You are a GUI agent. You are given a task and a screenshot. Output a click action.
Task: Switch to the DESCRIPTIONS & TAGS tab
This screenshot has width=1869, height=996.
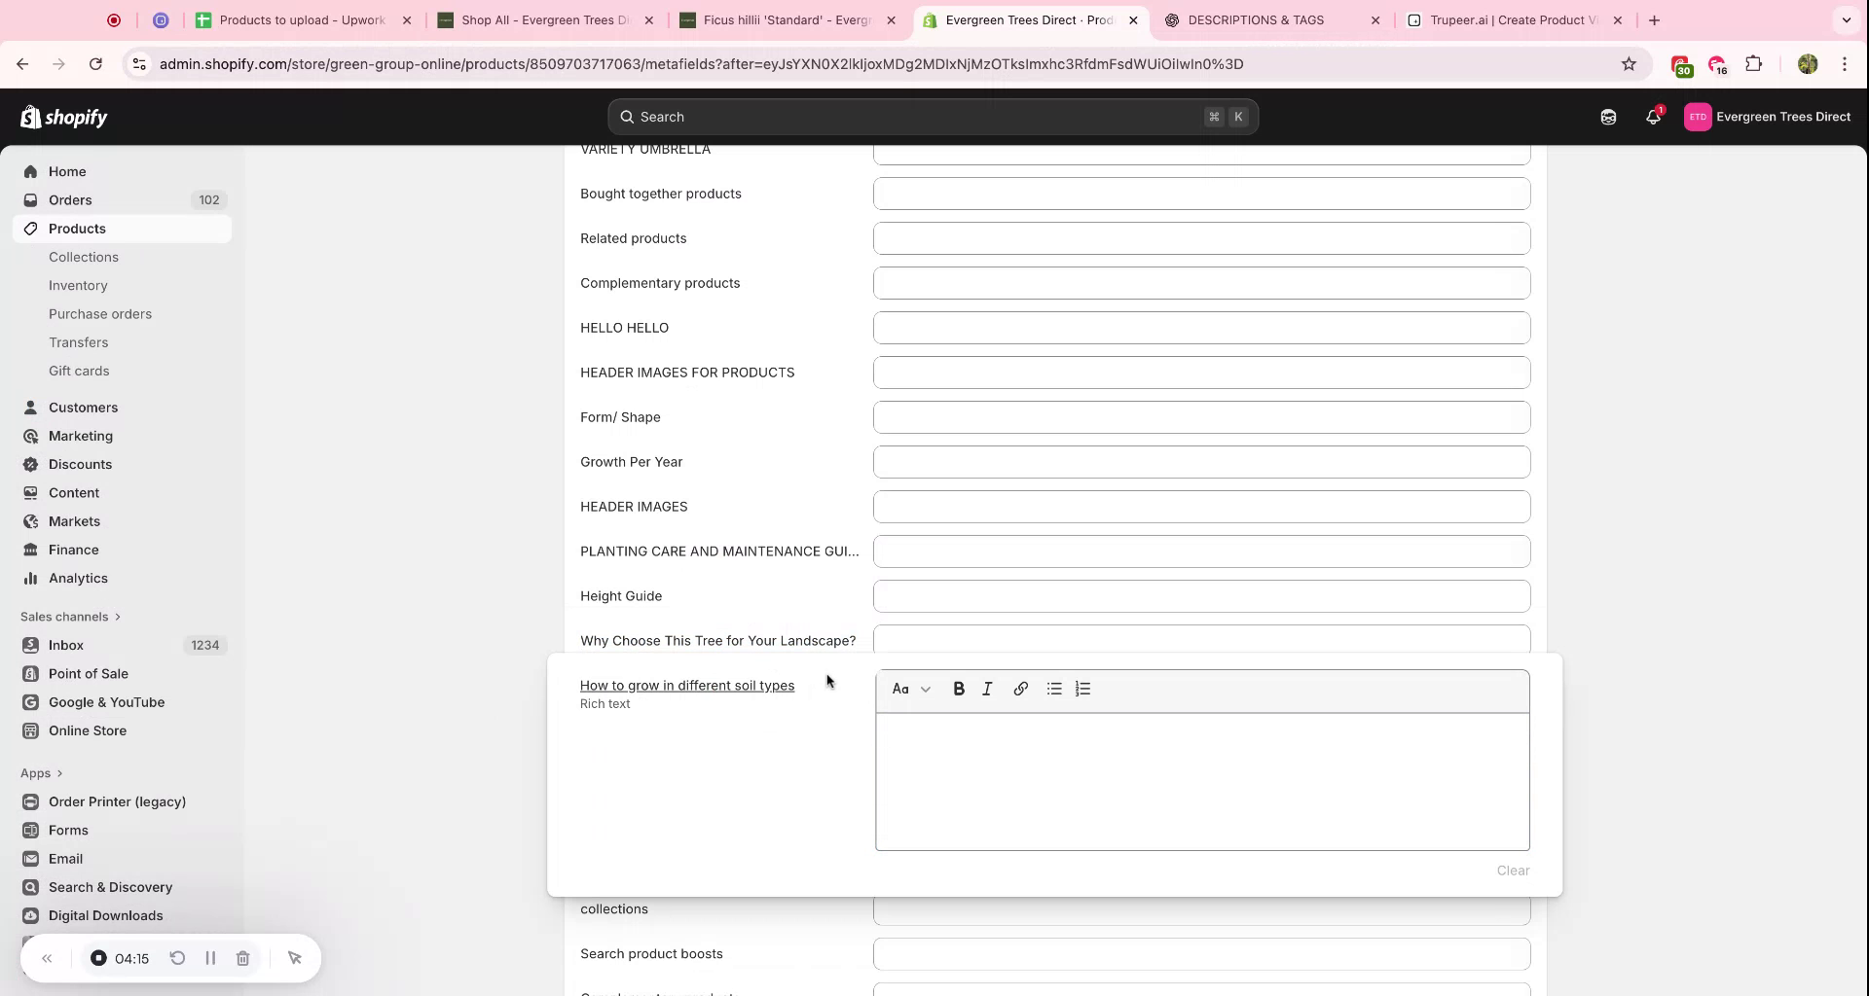click(x=1256, y=19)
